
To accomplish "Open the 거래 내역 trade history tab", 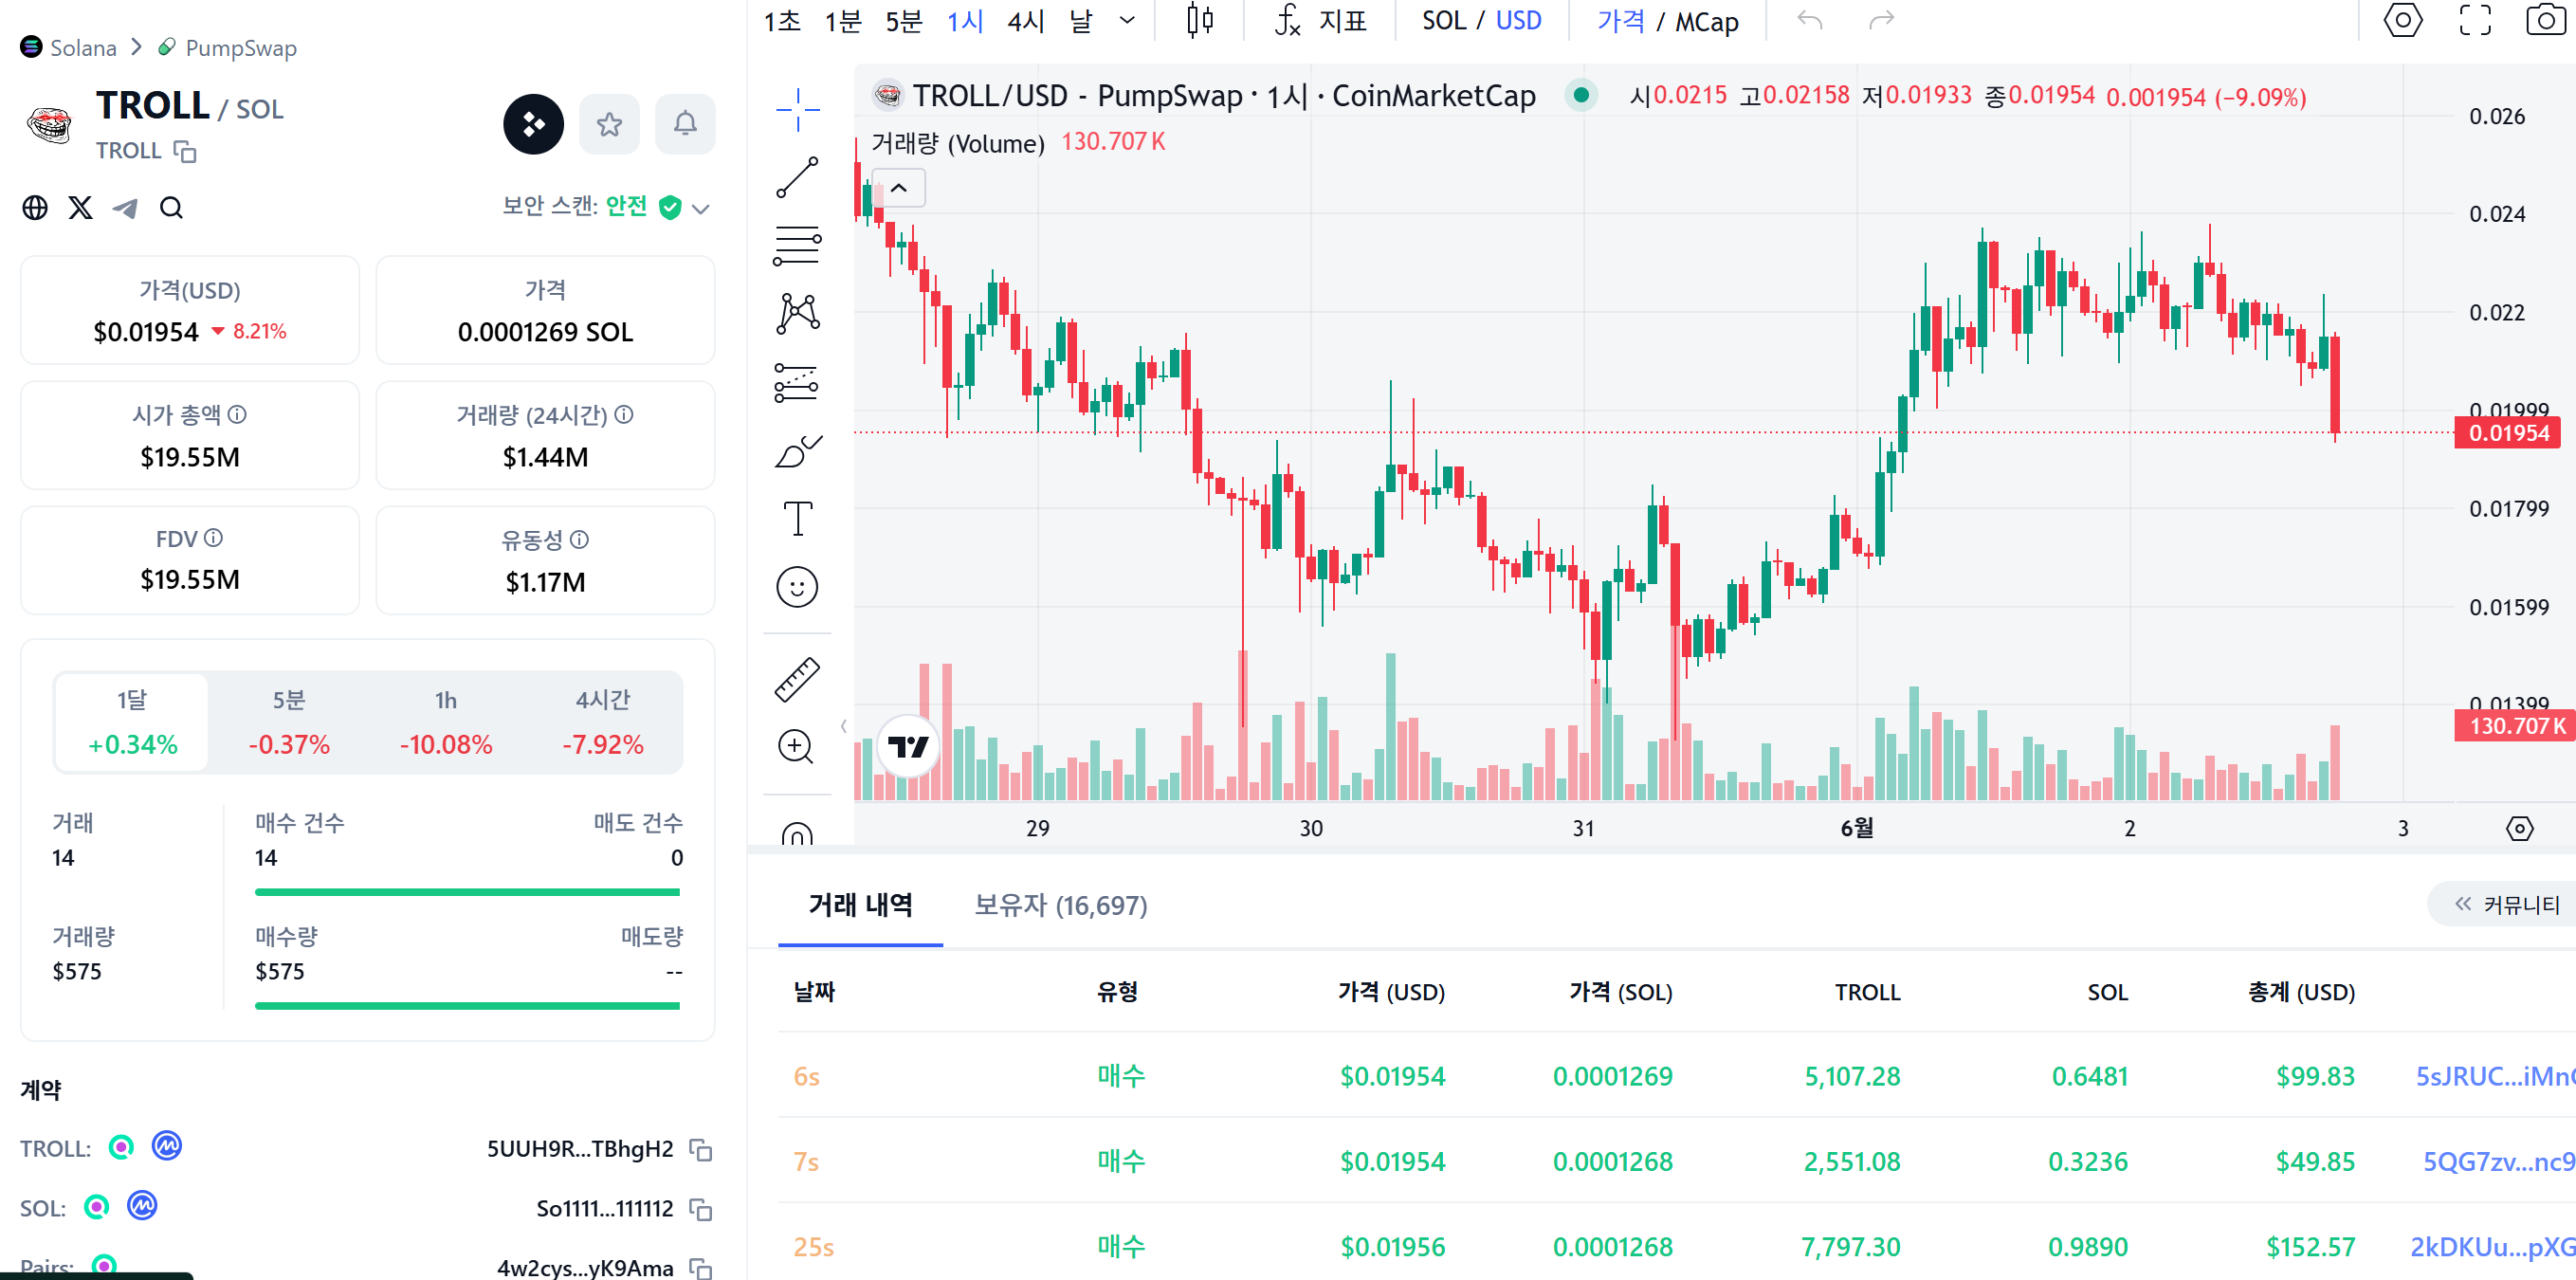I will (860, 905).
